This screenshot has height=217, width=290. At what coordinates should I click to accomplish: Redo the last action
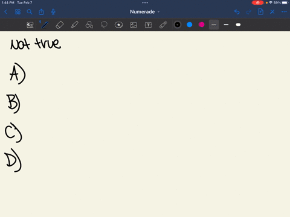(249, 12)
